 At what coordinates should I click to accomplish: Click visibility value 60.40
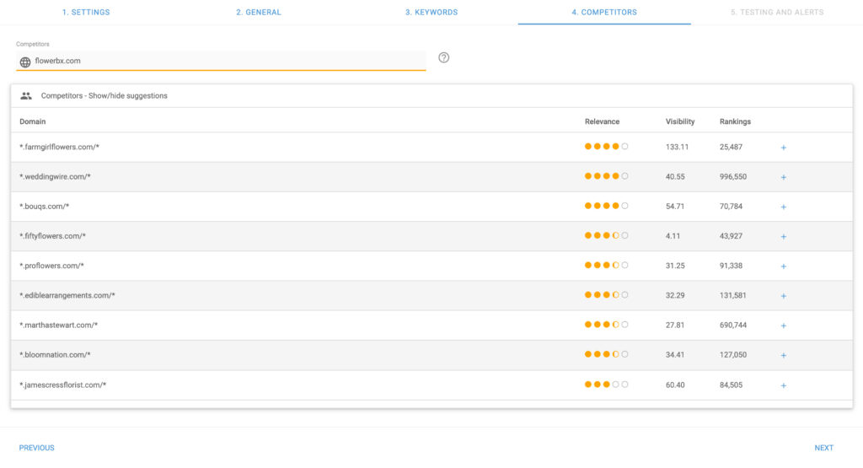pyautogui.click(x=675, y=385)
